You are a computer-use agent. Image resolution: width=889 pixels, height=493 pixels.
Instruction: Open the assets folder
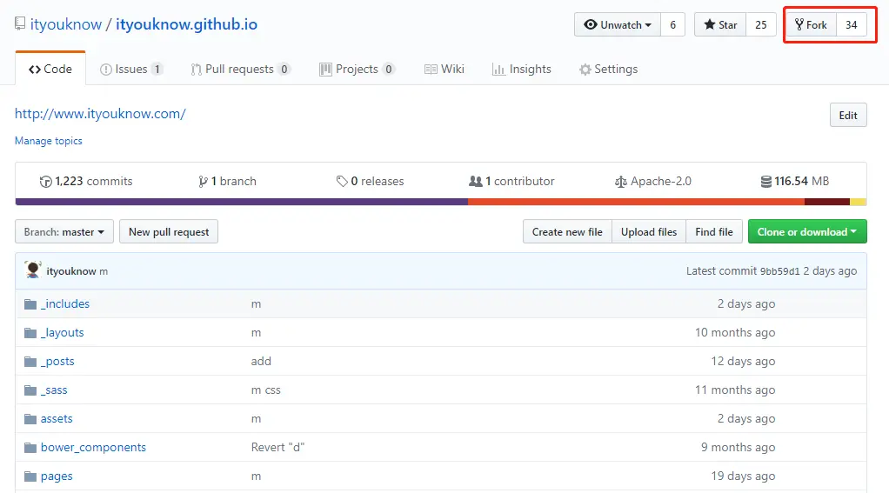57,419
